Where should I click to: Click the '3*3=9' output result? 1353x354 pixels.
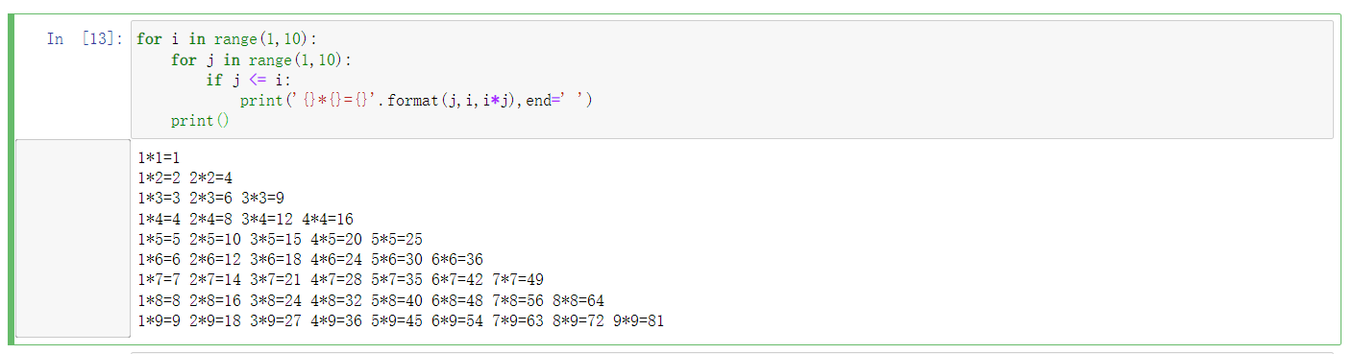[262, 199]
